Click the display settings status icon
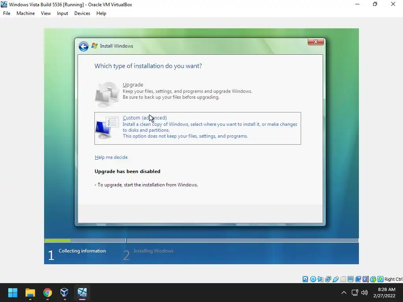The width and height of the screenshot is (403, 302). coord(350,279)
